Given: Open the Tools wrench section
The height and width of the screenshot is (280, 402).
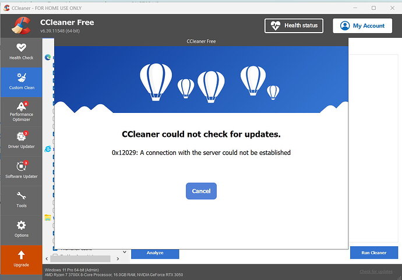Looking at the screenshot, I should click(21, 200).
